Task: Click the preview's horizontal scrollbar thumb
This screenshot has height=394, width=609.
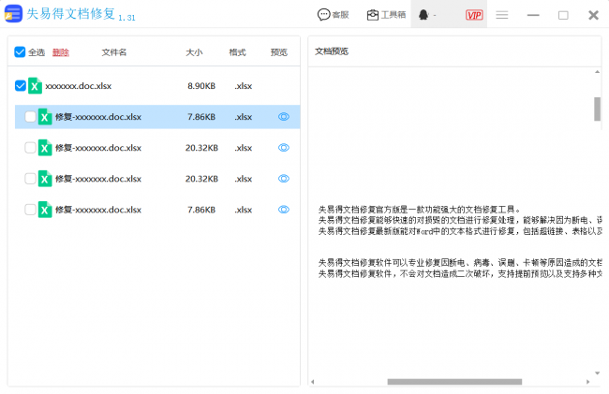Action: click(x=454, y=382)
